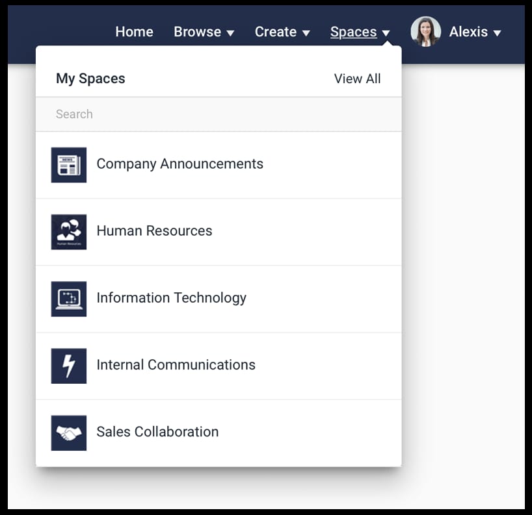
Task: Open the Company Announcements space row
Action: coord(180,164)
